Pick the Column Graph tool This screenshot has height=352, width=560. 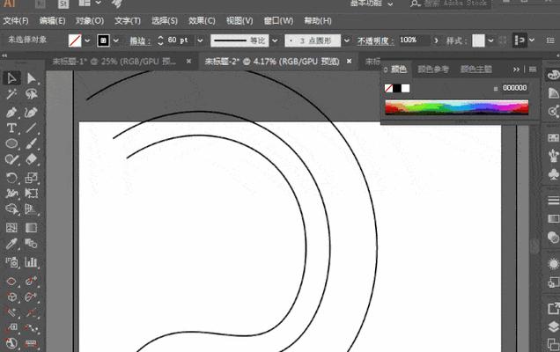[31, 262]
